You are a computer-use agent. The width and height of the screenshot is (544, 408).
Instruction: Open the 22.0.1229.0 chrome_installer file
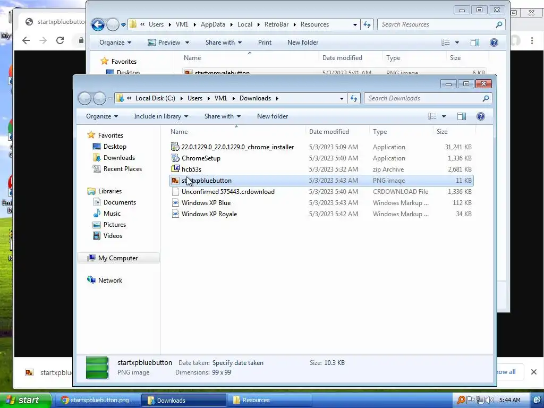(237, 147)
